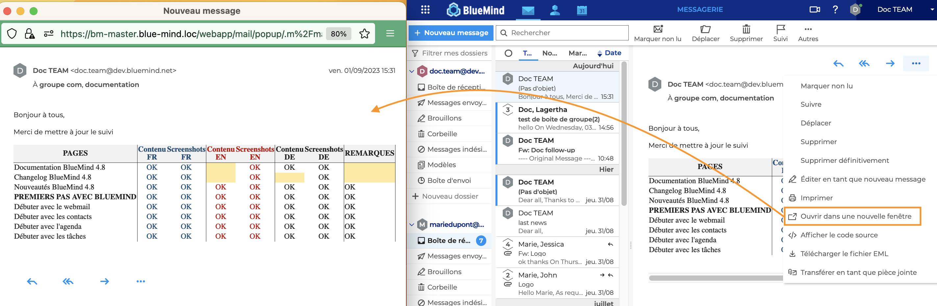Collapse the mariedupont@ mailbox tree
This screenshot has width=937, height=306.
pos(412,225)
